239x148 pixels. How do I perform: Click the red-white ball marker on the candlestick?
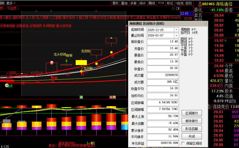[x=52, y=62]
